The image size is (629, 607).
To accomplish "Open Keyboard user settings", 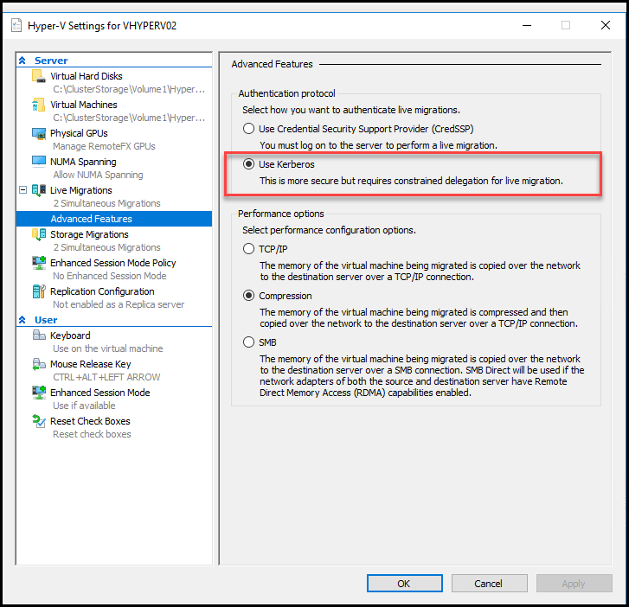I will [70, 335].
